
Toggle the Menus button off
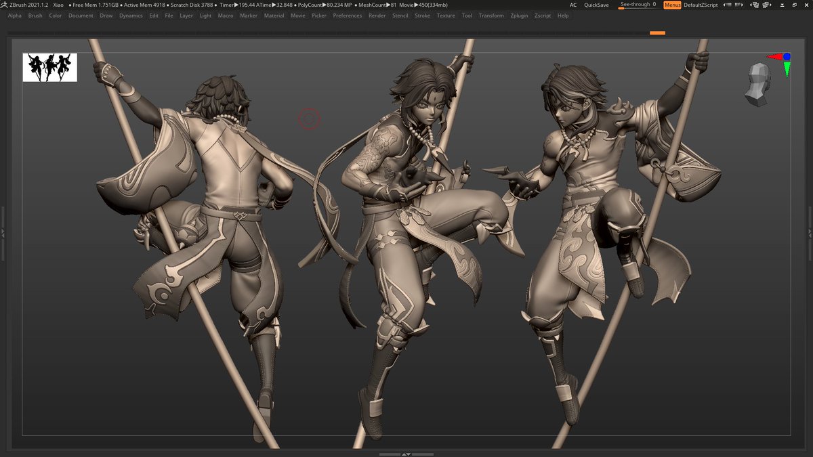(672, 5)
